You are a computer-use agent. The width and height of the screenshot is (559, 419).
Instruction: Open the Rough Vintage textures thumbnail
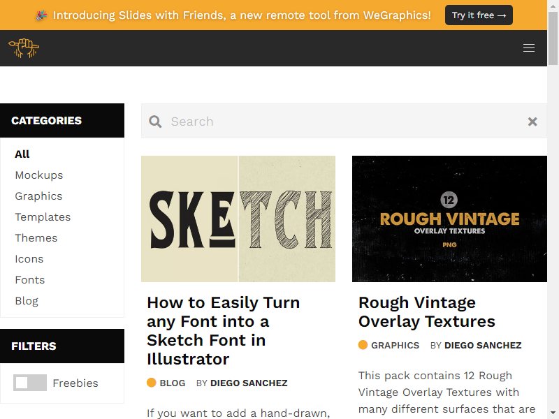point(449,219)
